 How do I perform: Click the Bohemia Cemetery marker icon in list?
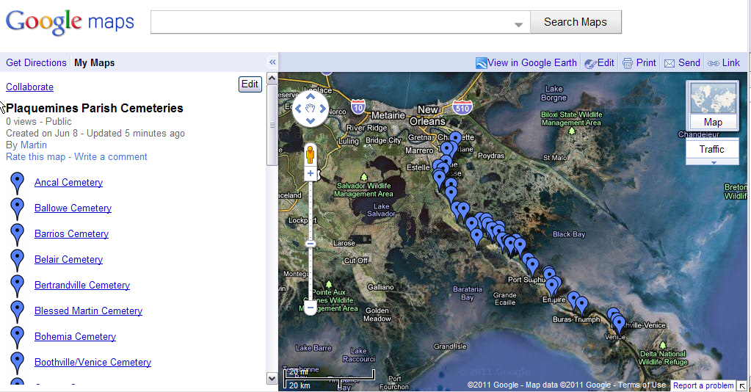(17, 338)
